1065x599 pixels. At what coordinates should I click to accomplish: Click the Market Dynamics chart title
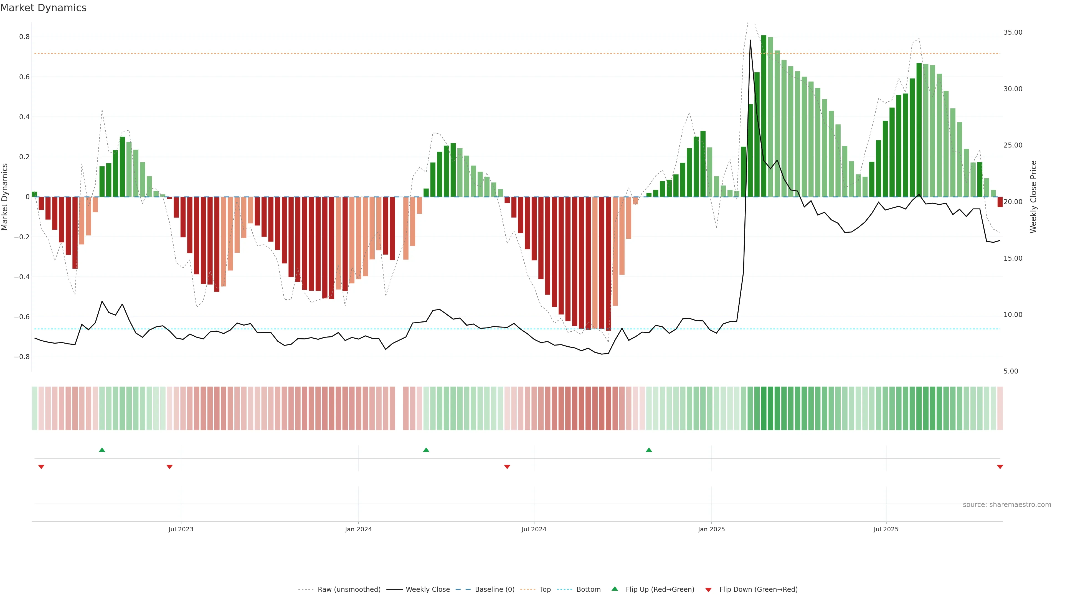pos(44,8)
